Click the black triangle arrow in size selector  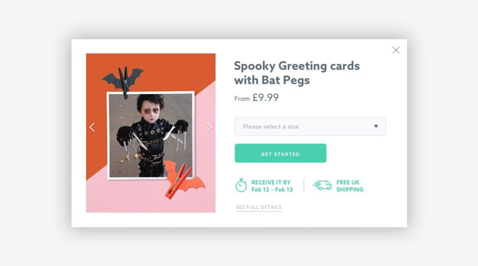coord(376,126)
